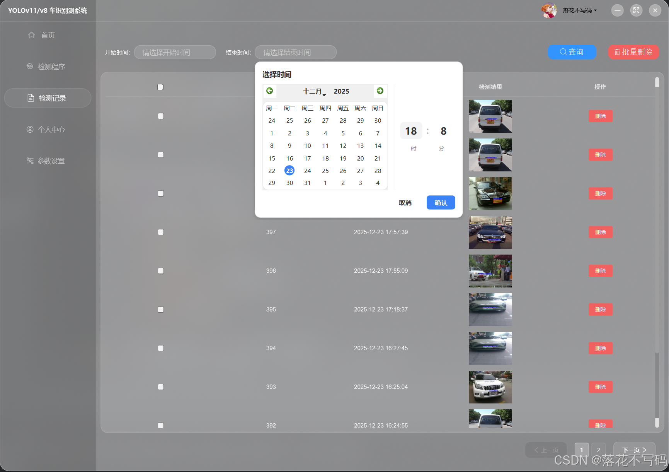Viewport: 669px width, 472px height.
Task: Open 个人中心 in sidebar
Action: coord(48,129)
